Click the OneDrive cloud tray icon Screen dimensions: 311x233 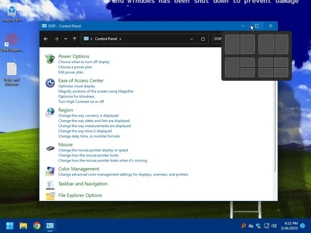(251, 226)
